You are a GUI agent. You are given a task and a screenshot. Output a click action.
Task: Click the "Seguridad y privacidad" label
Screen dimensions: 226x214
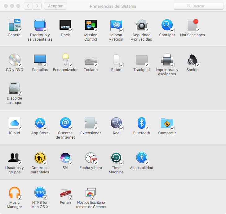(142, 37)
